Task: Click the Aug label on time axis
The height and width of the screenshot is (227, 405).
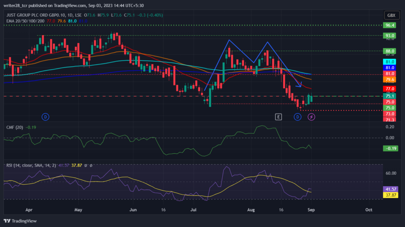Action: click(x=251, y=210)
